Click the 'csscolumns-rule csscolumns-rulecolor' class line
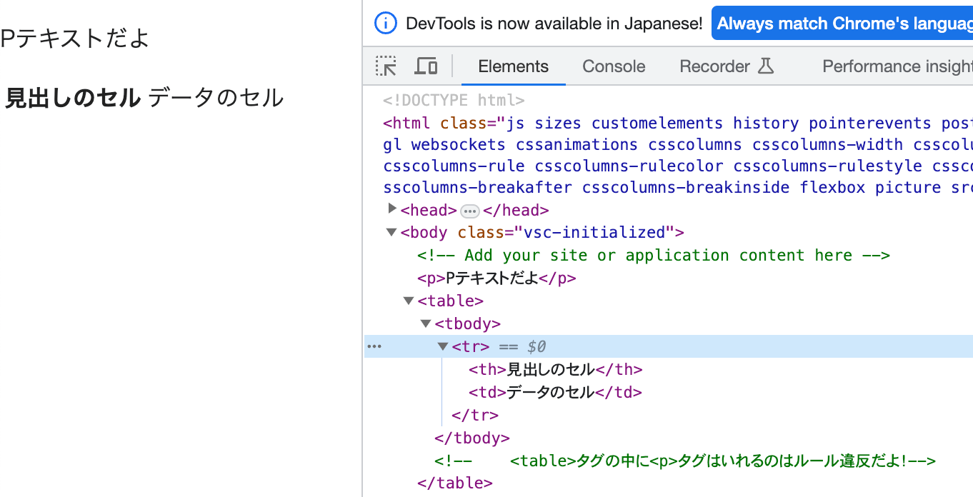 click(x=678, y=166)
